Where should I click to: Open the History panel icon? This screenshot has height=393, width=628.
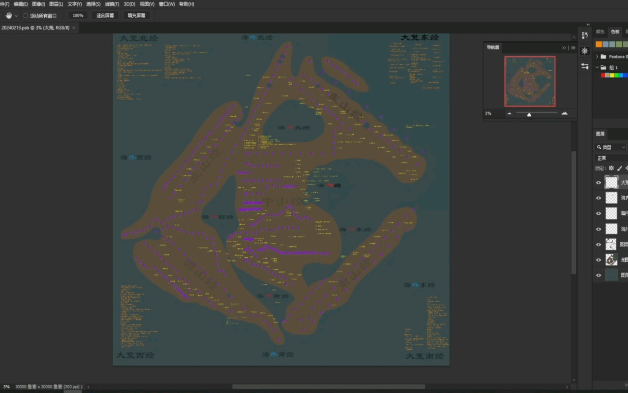585,35
